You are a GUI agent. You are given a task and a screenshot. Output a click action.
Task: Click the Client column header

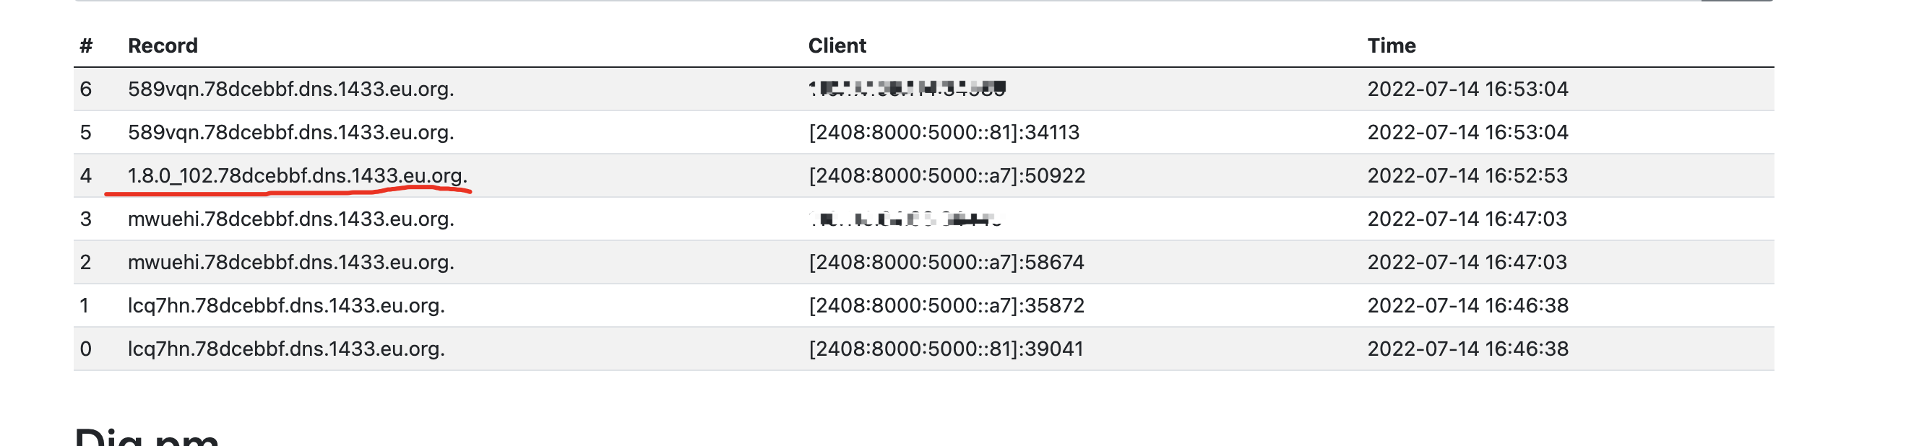[837, 46]
